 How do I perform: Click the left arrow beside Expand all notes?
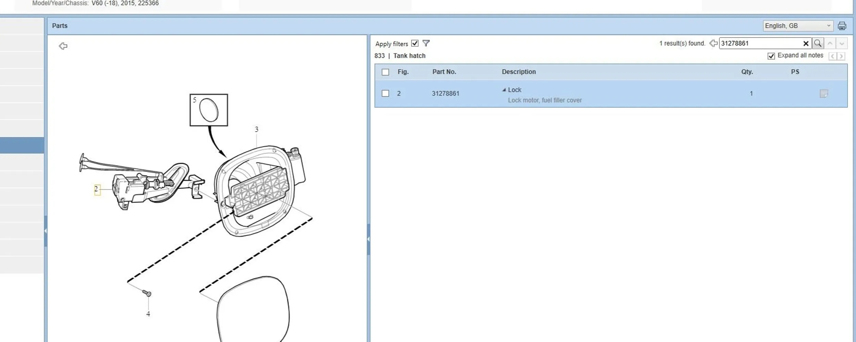pyautogui.click(x=832, y=56)
